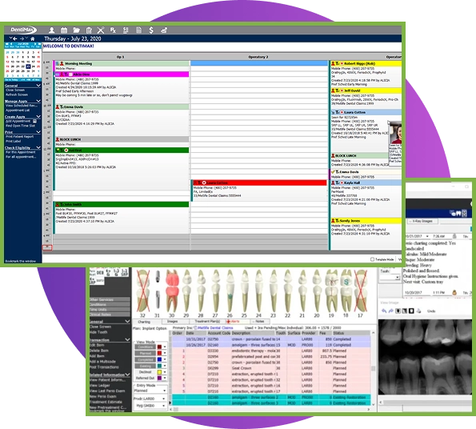The height and width of the screenshot is (429, 476).
Task: Toggle the Template Mode checkbox
Action: tap(372, 259)
